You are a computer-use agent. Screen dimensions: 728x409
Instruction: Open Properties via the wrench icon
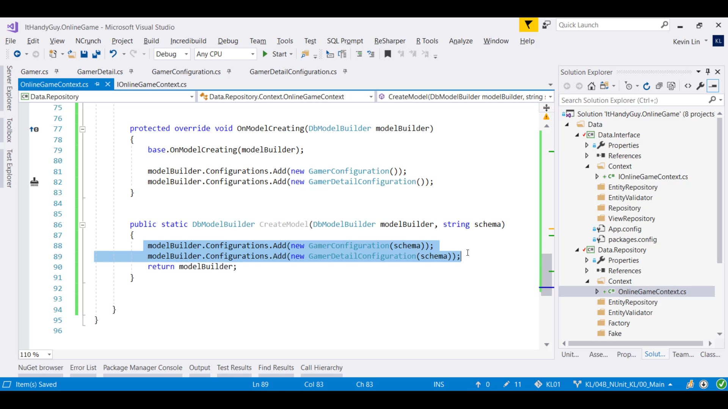tap(700, 86)
